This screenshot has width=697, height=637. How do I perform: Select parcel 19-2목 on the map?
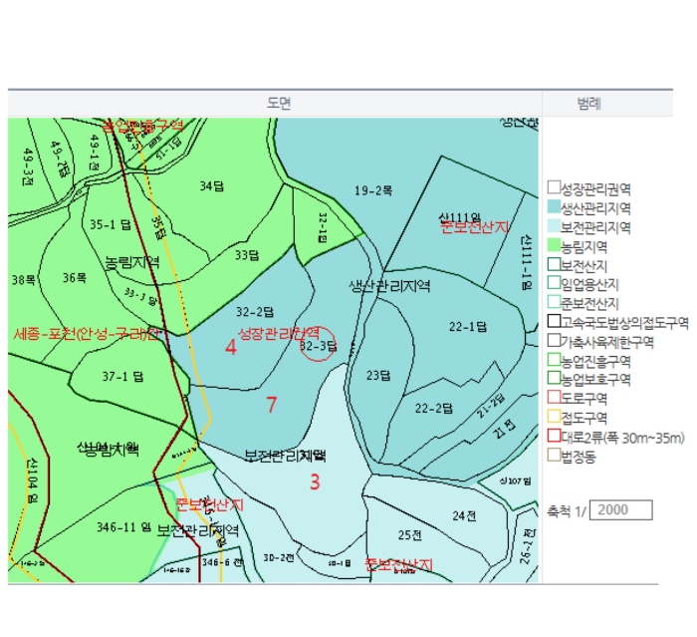[x=373, y=190]
